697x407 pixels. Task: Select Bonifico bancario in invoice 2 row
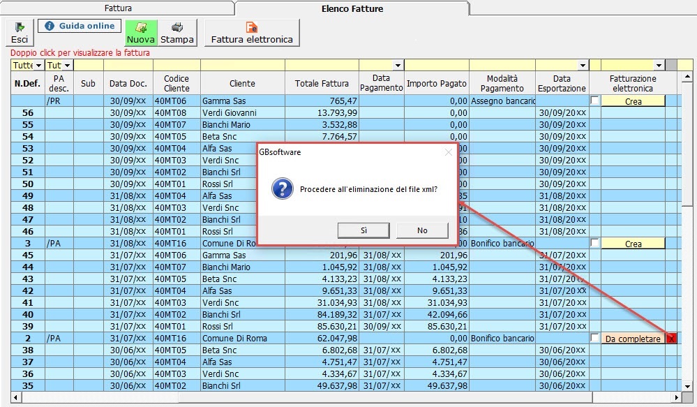502,339
